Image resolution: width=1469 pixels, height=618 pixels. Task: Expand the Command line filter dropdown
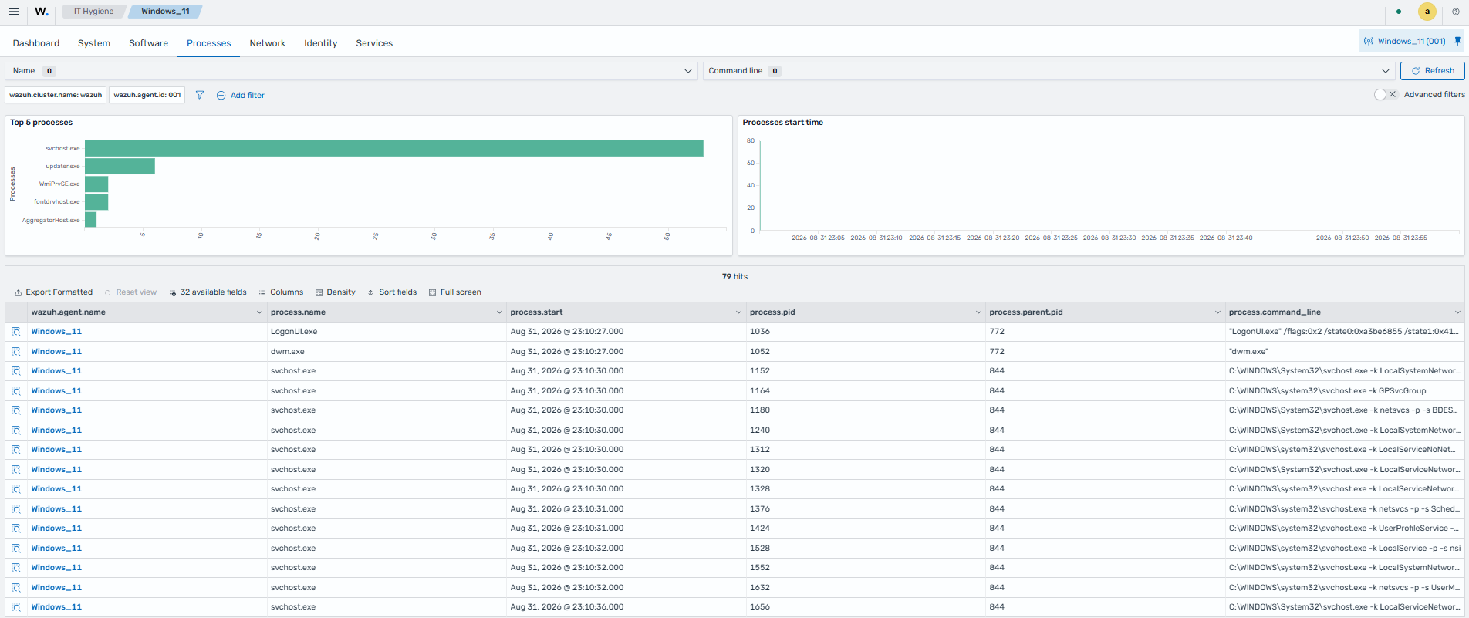(1049, 71)
